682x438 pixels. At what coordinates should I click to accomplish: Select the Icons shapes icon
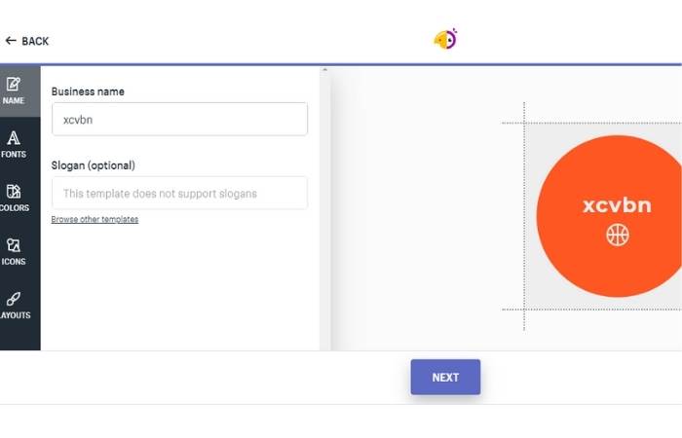[x=13, y=245]
